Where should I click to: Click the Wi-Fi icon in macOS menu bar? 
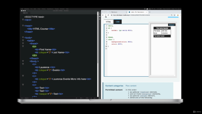(x=152, y=9)
